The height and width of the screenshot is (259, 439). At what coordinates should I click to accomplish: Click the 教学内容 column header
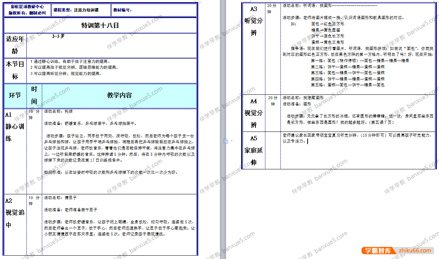point(120,95)
